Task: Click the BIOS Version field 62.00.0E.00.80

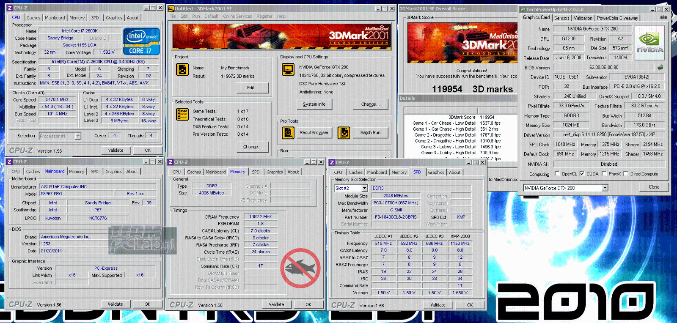Action: (604, 67)
